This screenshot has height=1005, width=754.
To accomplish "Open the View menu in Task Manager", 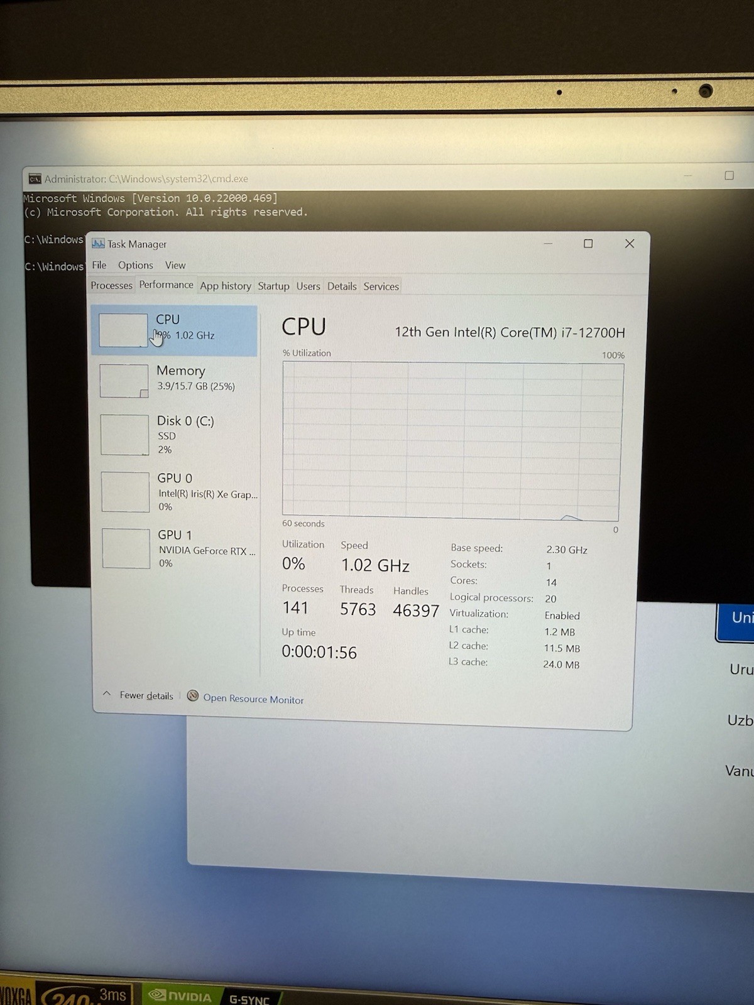I will coord(175,265).
